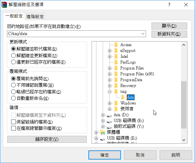Select the PerfLogs folder icon
The image size is (195, 163).
click(x=116, y=62)
